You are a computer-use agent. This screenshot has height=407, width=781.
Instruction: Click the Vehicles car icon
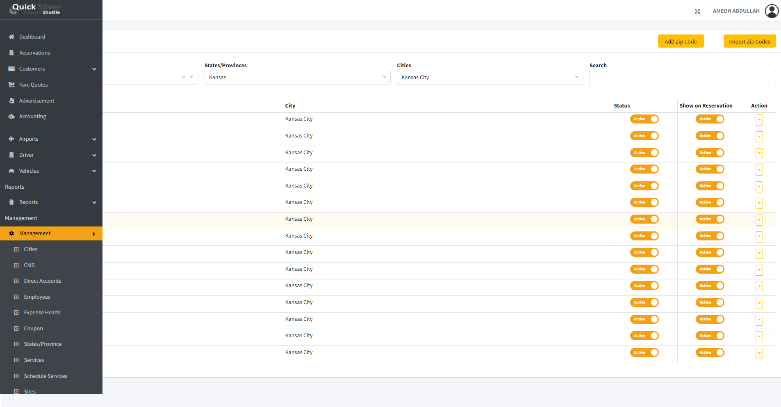click(11, 171)
